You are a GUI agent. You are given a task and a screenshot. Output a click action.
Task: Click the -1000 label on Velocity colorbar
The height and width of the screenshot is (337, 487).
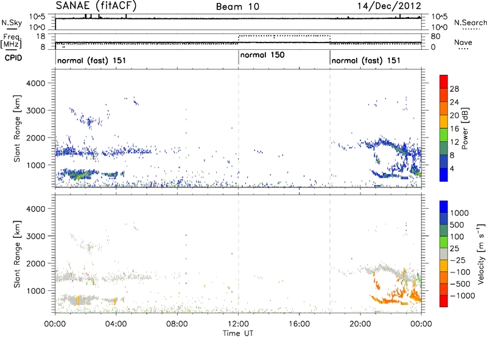pos(463,296)
